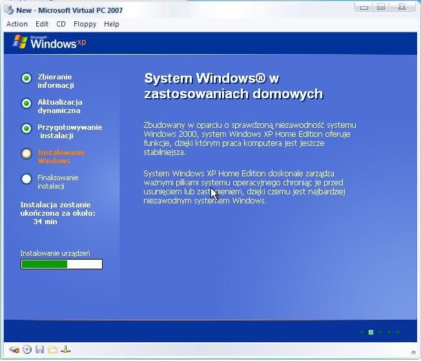
Task: Close the Virtual PC window
Action: click(402, 7)
